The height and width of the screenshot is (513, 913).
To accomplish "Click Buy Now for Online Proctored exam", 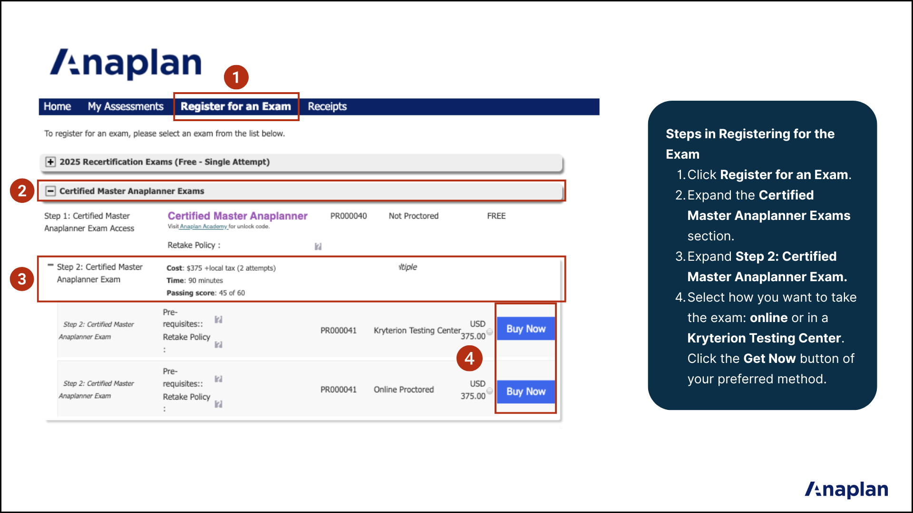I will (x=526, y=391).
